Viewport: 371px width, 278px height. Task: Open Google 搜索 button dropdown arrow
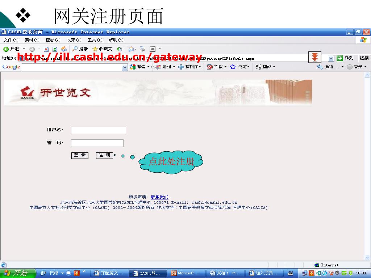148,67
